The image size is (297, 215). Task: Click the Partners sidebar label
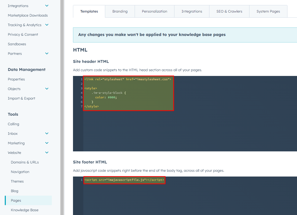coord(15,53)
